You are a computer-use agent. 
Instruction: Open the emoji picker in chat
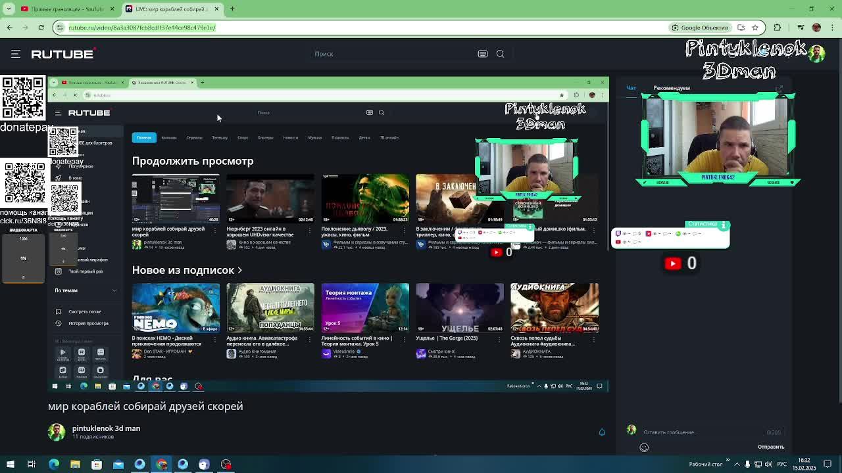(644, 447)
